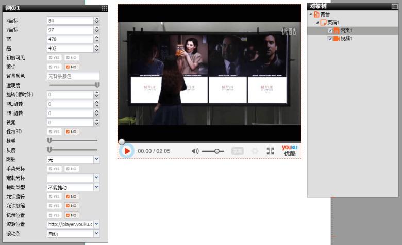Screen dimensions: 402x245
Task: Enter fullscreen mode in the video player
Action: tap(270, 151)
